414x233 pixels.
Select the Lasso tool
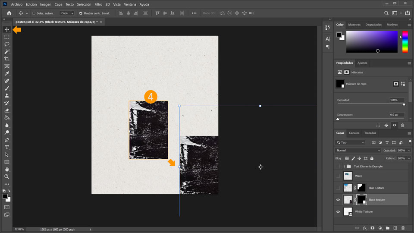click(7, 44)
